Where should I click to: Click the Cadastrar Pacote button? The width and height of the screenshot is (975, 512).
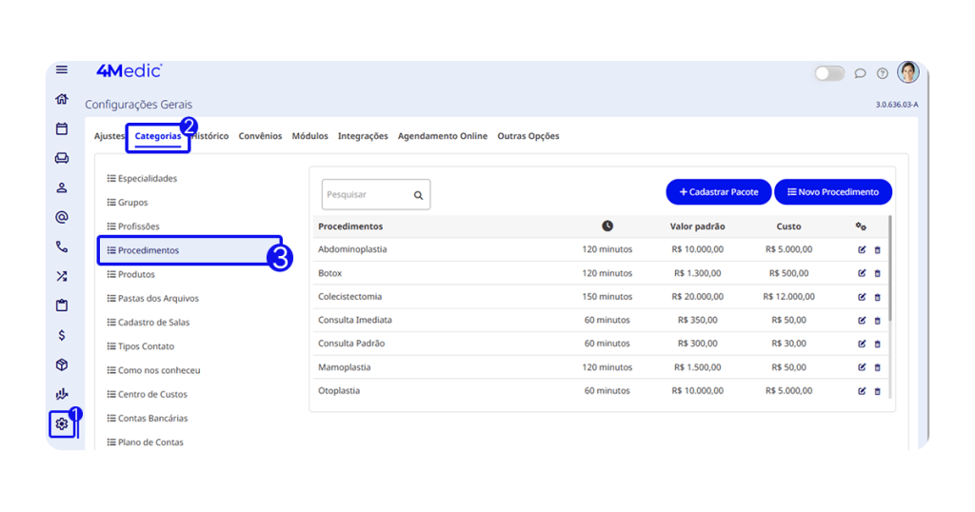(x=718, y=192)
